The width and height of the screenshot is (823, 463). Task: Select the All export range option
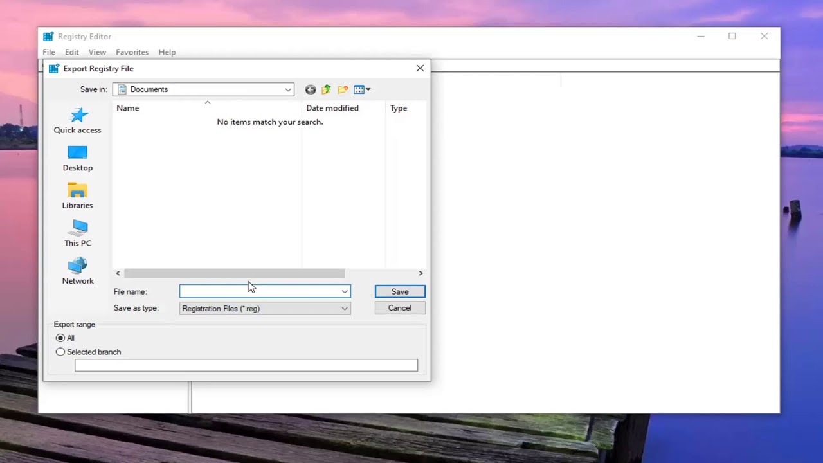click(x=60, y=338)
